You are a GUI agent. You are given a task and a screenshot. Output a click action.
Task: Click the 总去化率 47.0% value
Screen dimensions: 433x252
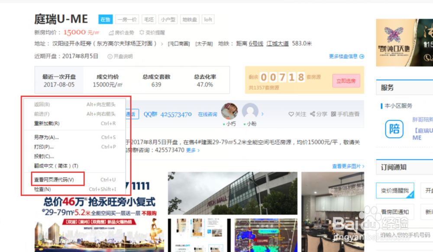205,85
